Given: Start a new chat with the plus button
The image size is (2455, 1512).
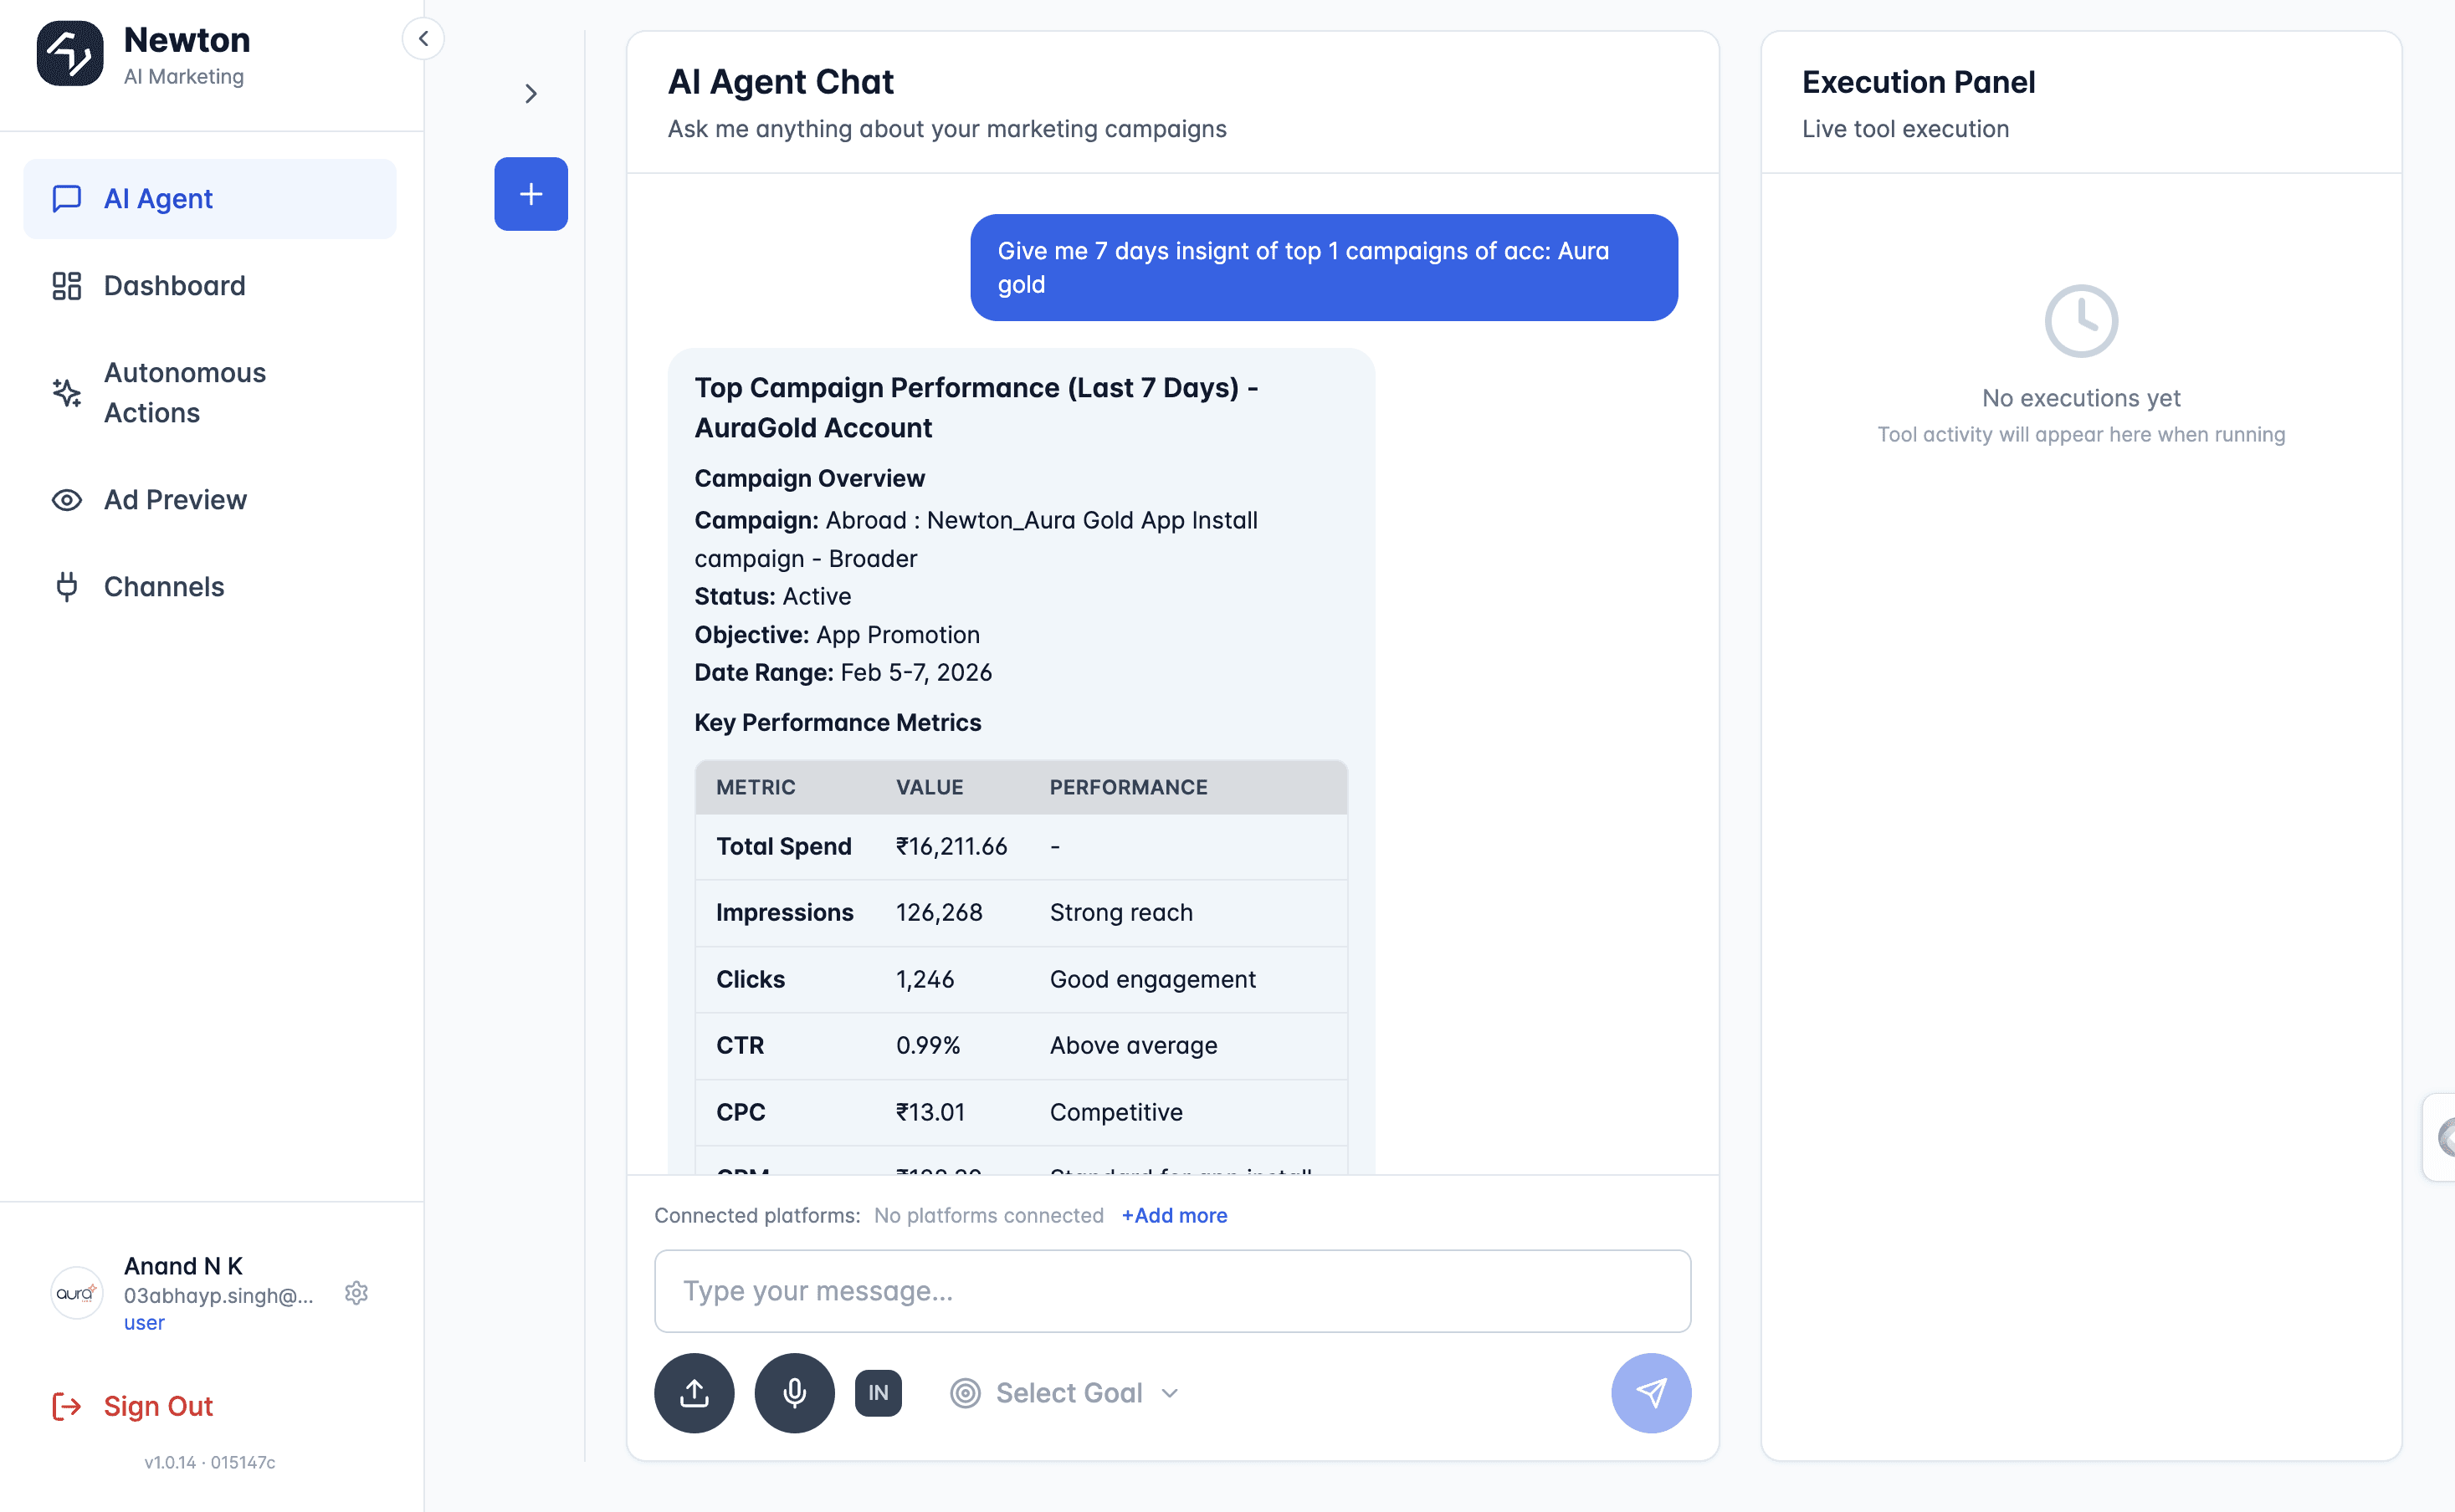Looking at the screenshot, I should tap(530, 194).
